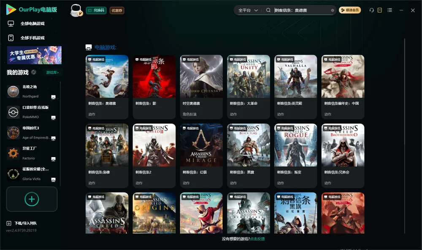Open 刺客信条 黑旗 记忆重置 card
Screen dimensions: 422x250
coord(295,213)
